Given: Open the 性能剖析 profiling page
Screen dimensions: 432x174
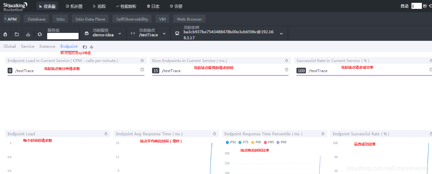Looking at the screenshot, I should point(126,6).
